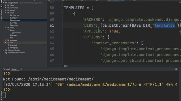Select the asgi.py file icon
The image size is (181, 101).
[x=11, y=18]
